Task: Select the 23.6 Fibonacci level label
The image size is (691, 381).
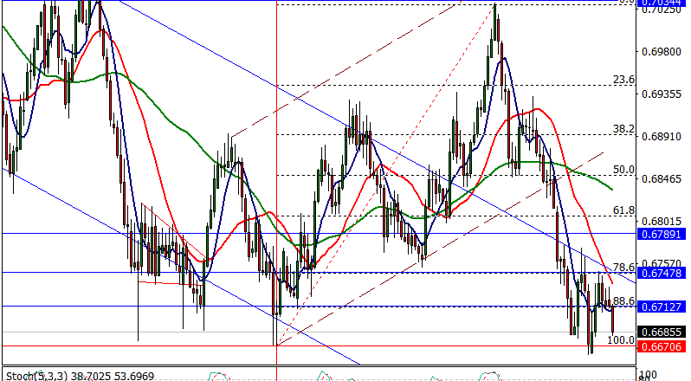Action: tap(624, 80)
